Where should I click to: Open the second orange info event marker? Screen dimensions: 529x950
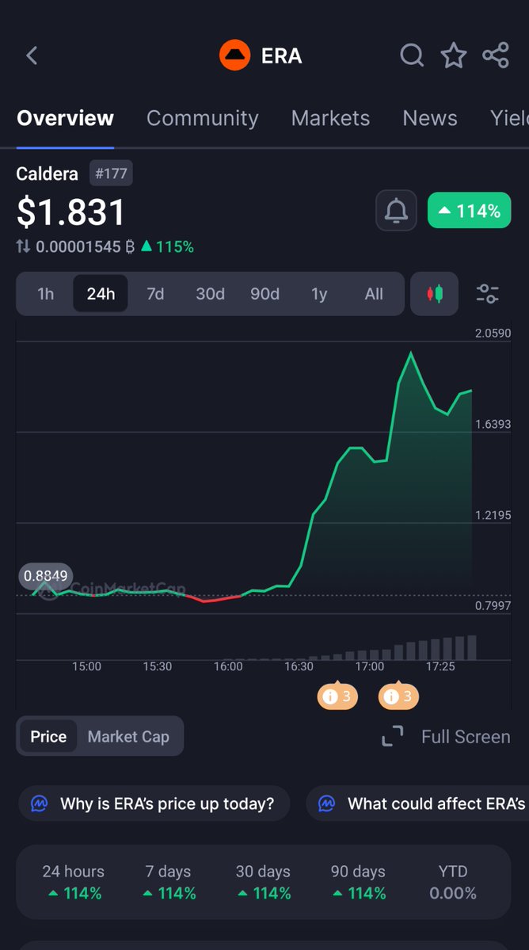[399, 696]
